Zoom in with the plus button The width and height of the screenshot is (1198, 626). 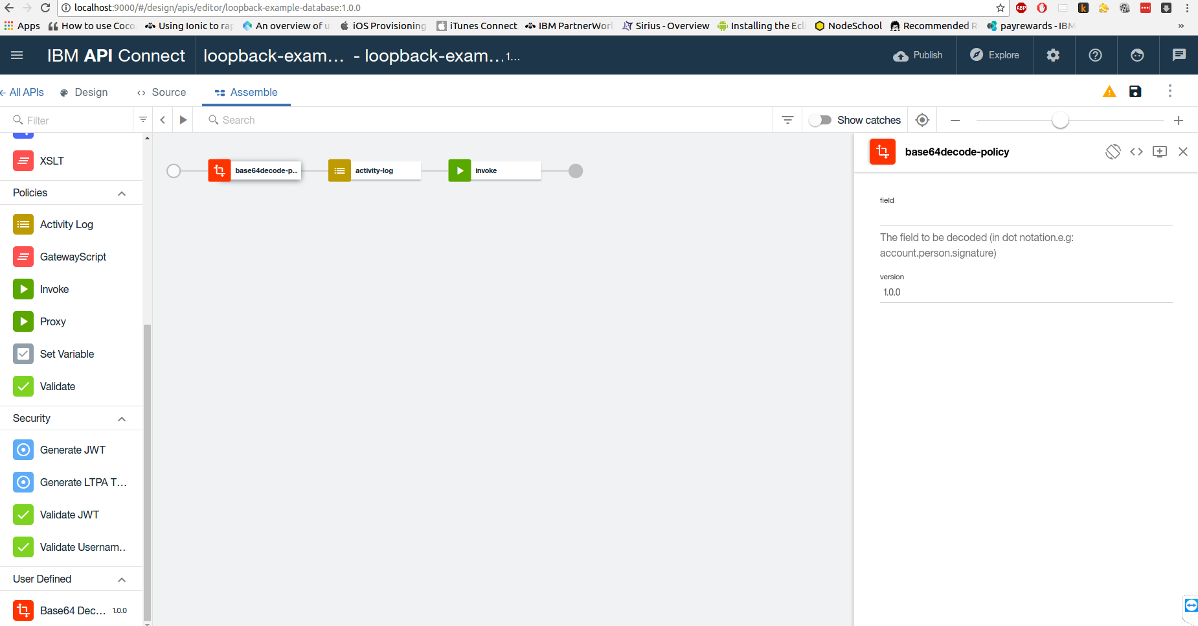click(x=1179, y=121)
